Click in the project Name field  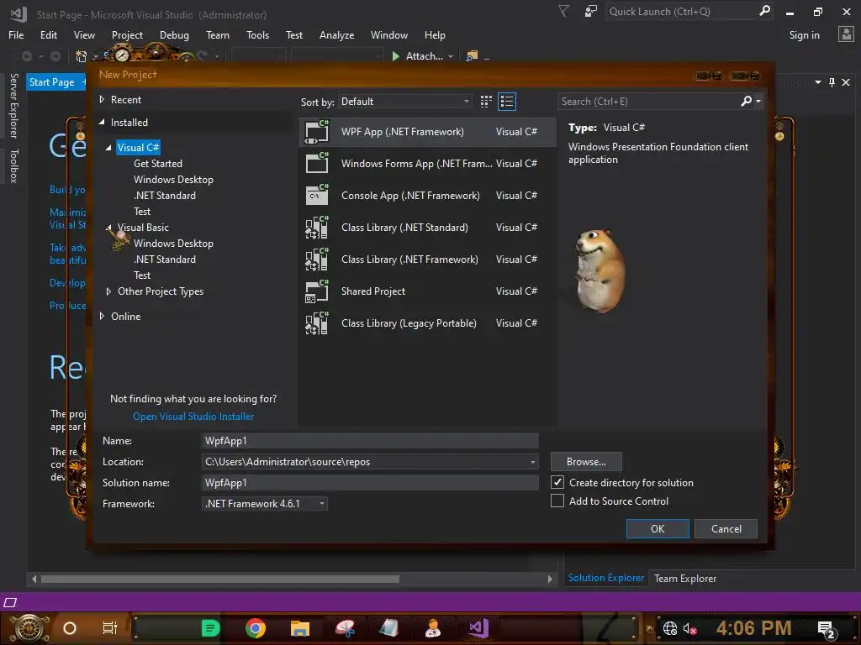(x=370, y=440)
